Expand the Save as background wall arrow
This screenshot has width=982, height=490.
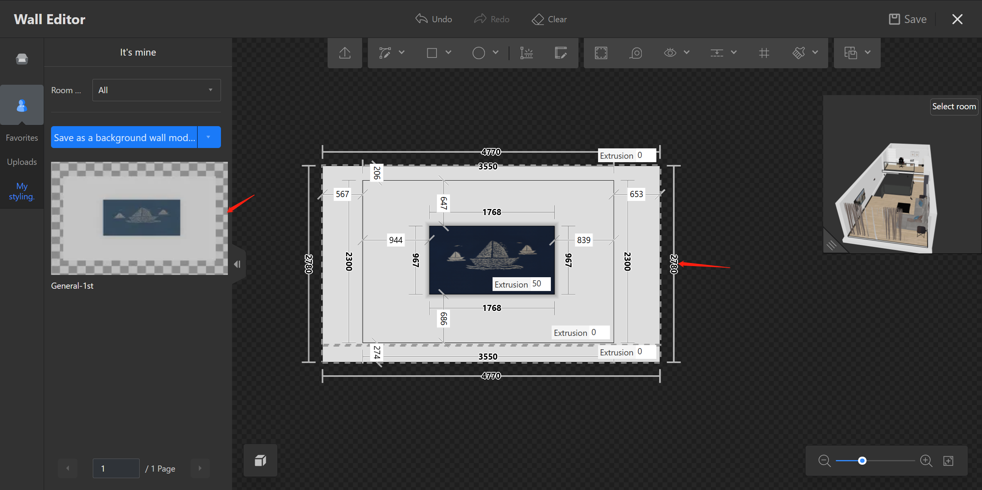(209, 137)
